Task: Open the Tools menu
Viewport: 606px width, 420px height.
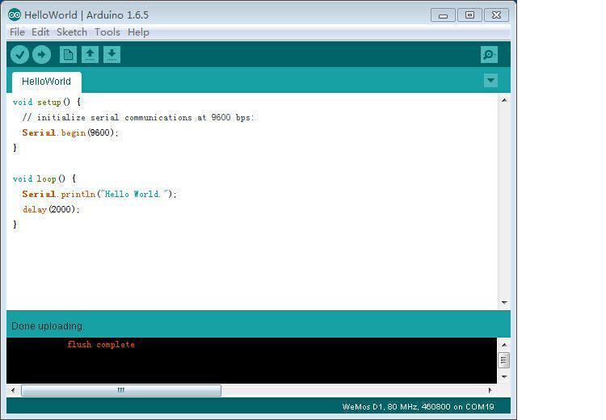Action: [x=107, y=32]
